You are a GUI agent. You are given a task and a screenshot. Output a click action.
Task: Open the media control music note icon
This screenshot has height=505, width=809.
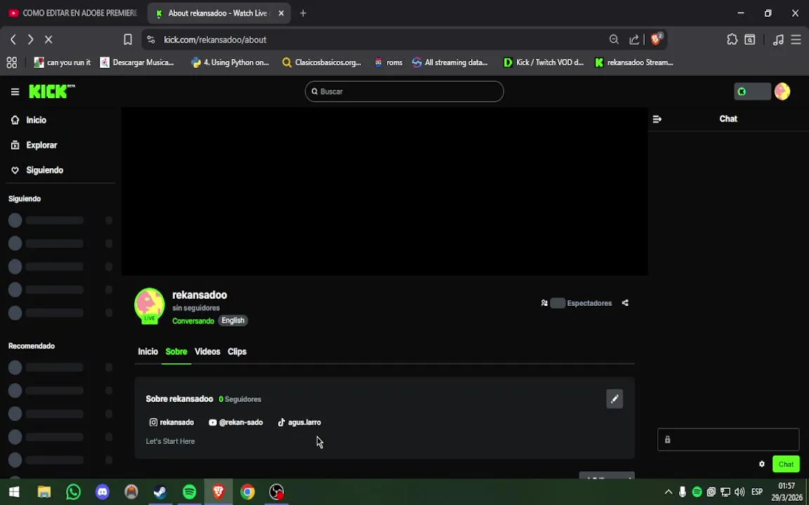pos(778,40)
